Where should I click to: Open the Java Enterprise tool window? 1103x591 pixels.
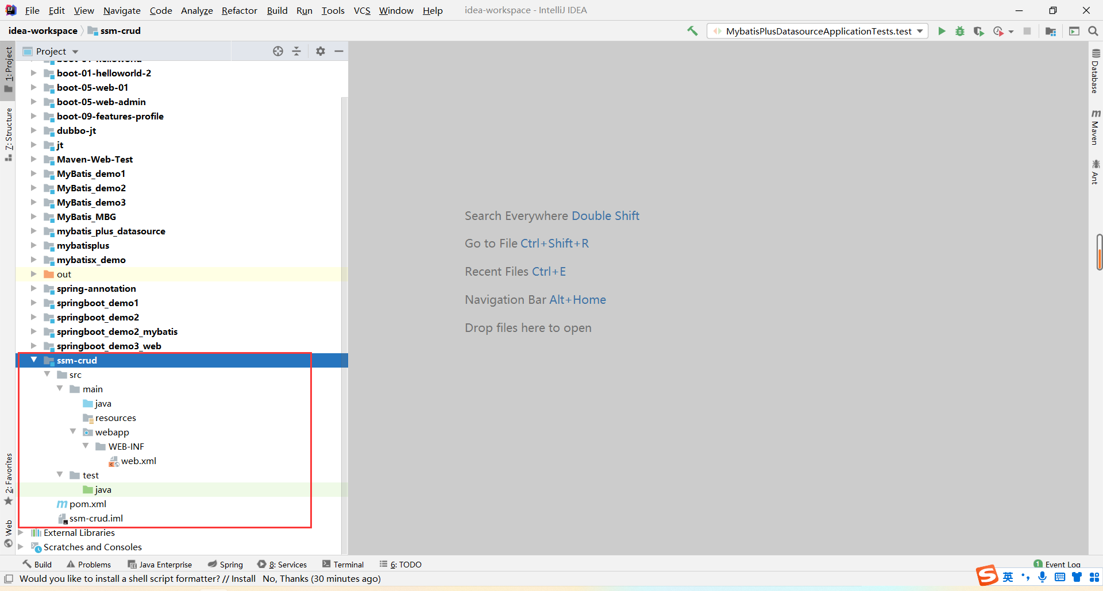pyautogui.click(x=160, y=565)
